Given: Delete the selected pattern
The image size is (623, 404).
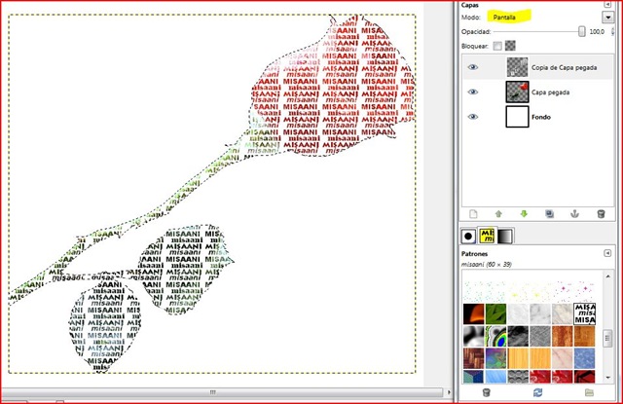Looking at the screenshot, I should [486, 392].
